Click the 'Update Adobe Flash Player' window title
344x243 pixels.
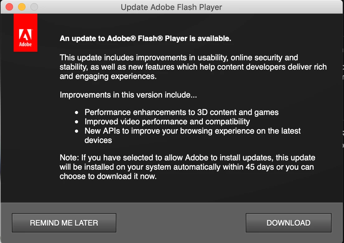[171, 7]
